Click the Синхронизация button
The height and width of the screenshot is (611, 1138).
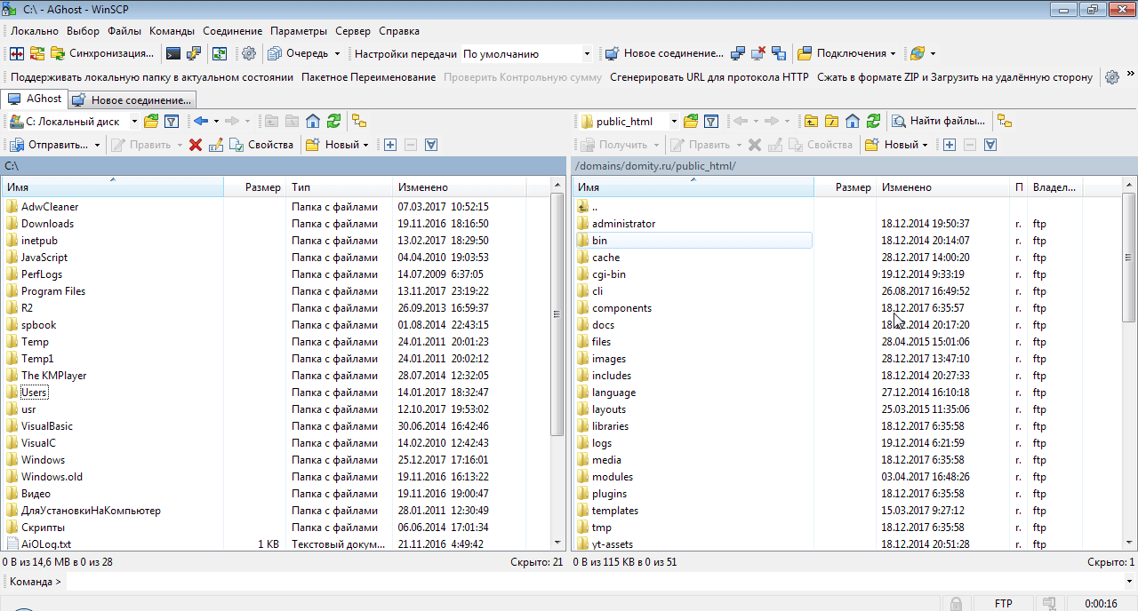click(103, 53)
